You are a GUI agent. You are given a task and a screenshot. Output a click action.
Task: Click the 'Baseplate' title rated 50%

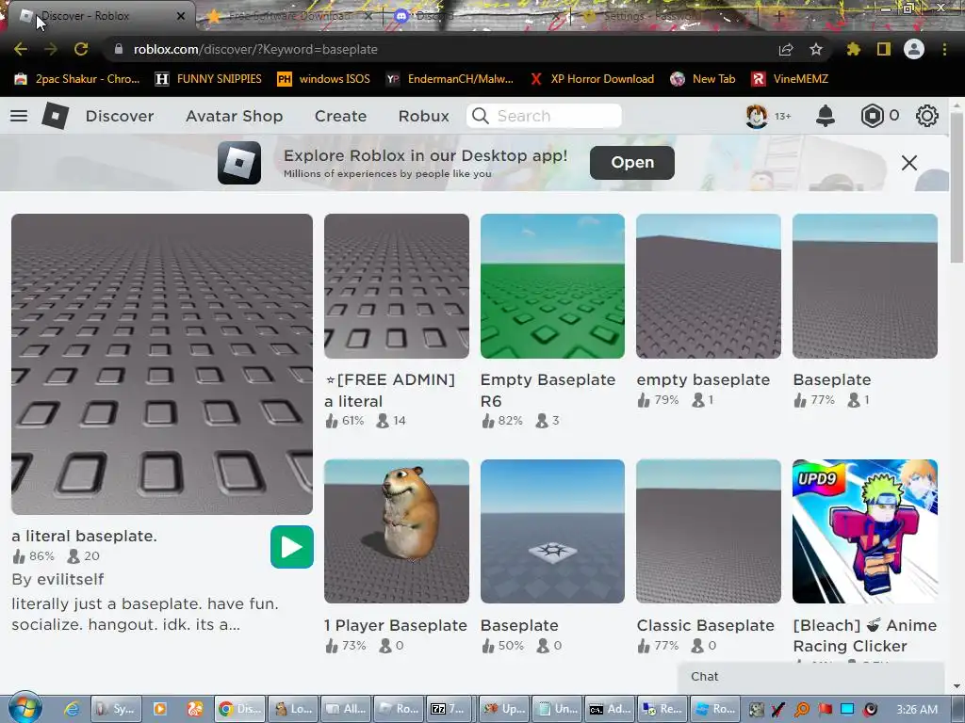pyautogui.click(x=519, y=625)
